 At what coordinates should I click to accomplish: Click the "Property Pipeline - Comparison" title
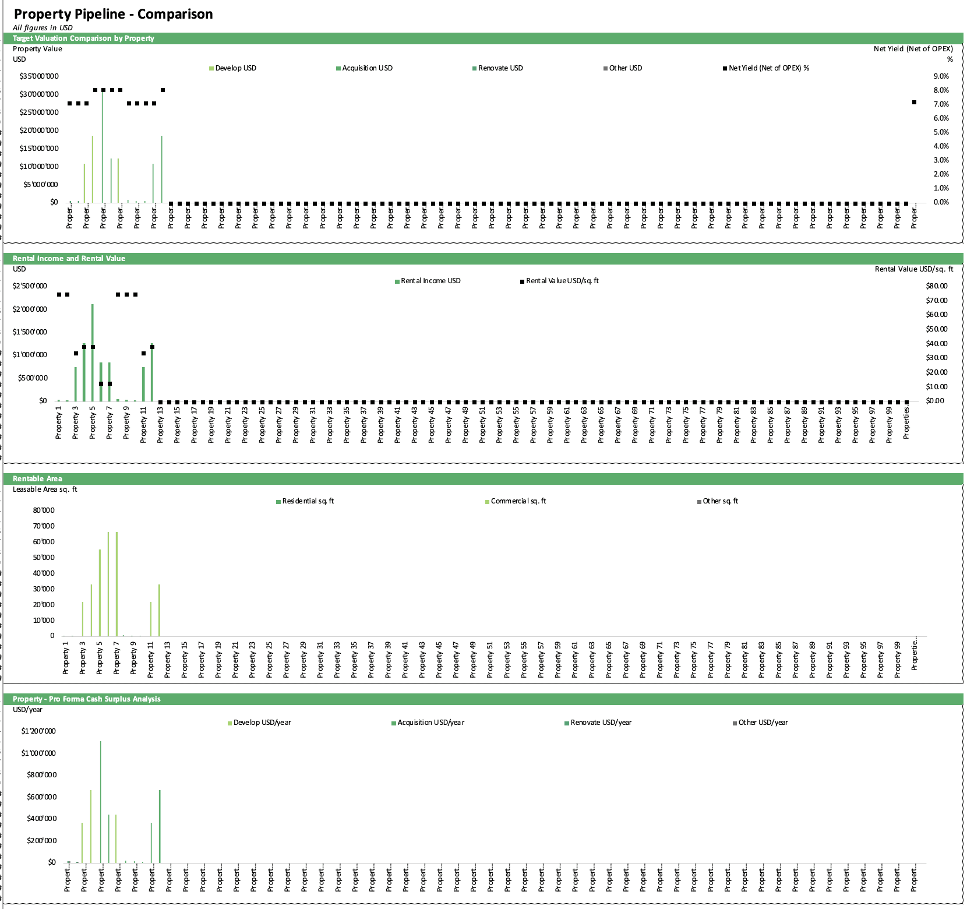click(x=113, y=14)
